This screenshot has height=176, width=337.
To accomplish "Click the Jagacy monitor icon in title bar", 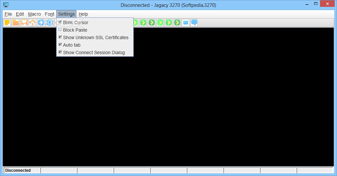I will (x=6, y=5).
